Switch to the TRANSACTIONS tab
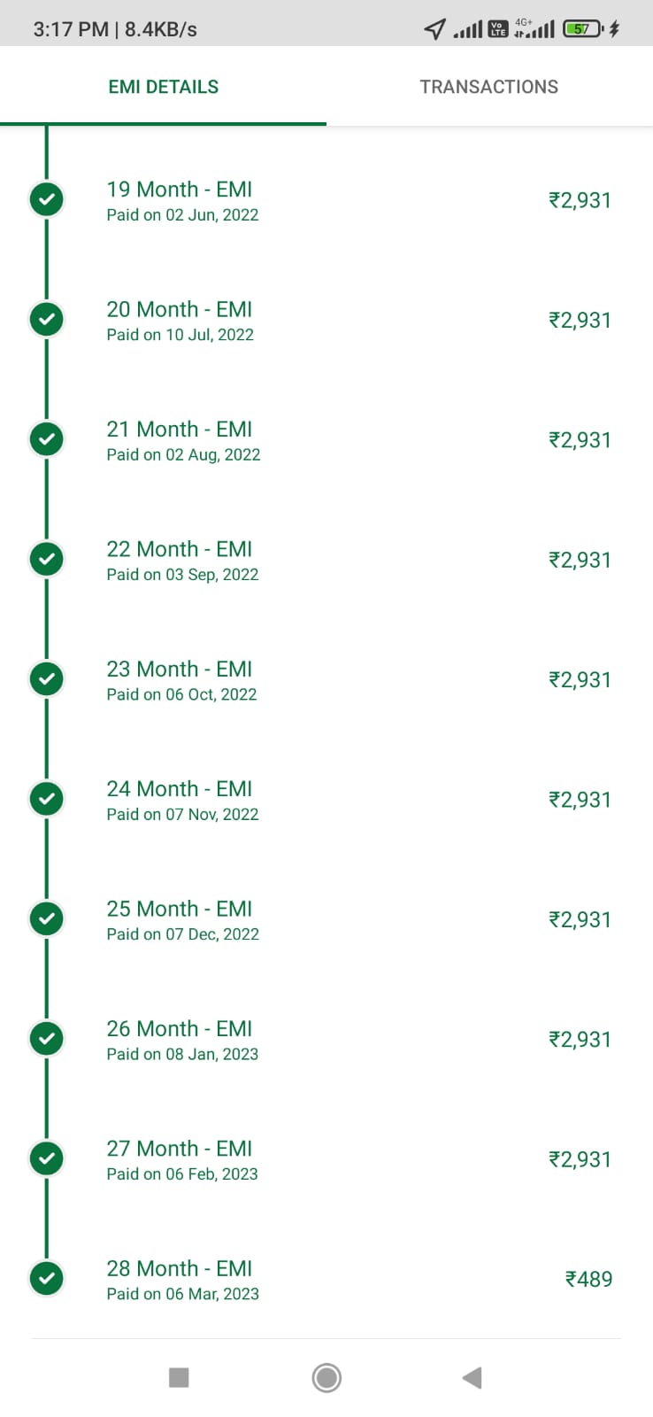 coord(489,86)
